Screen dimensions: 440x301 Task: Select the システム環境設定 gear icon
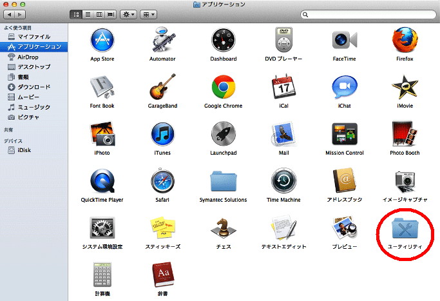(x=102, y=228)
